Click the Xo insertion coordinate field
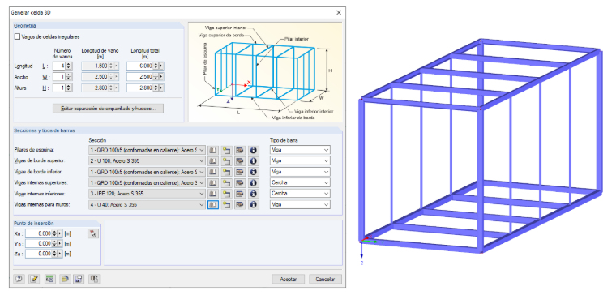The height and width of the screenshot is (295, 616). [x=39, y=233]
